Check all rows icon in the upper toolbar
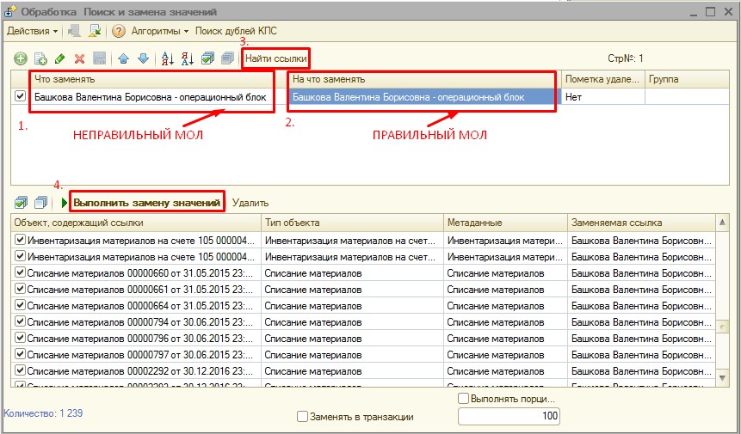Viewport: 741px width, 434px height. (207, 58)
